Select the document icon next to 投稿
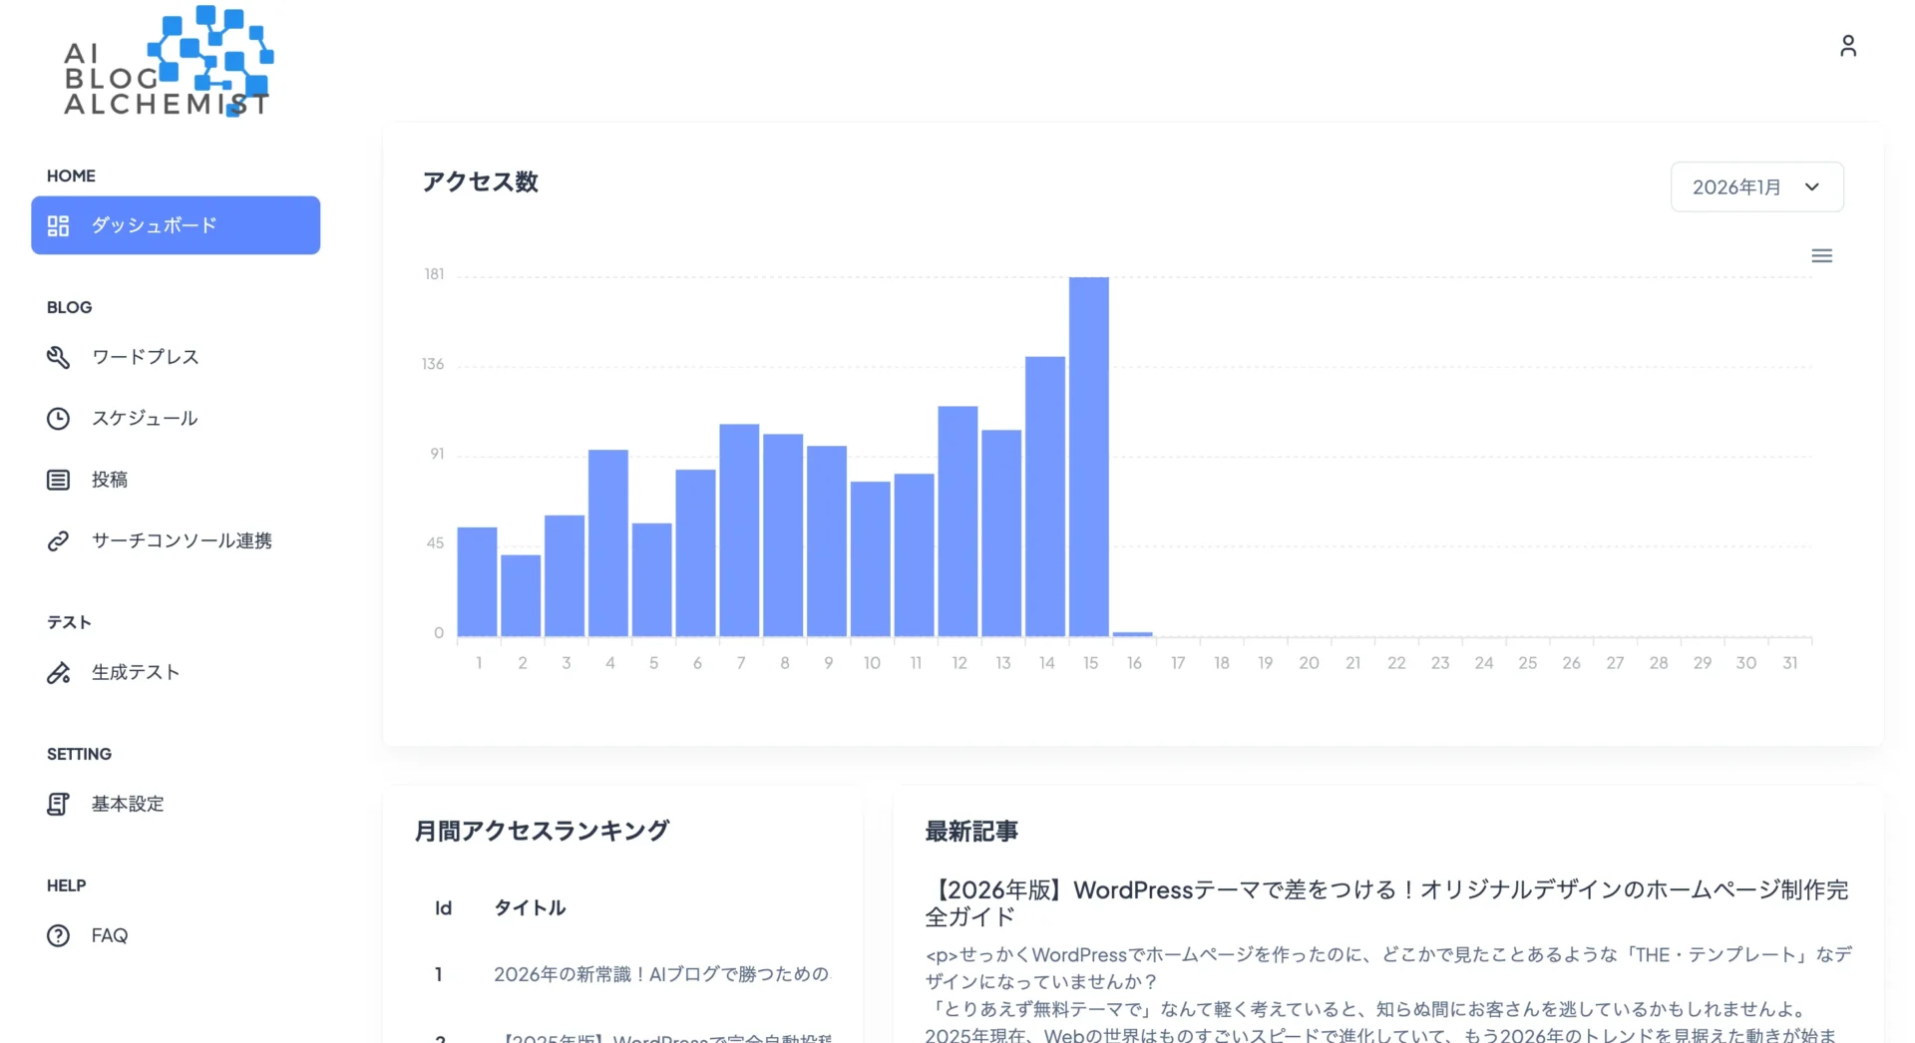Viewport: 1915px width, 1043px height. [58, 480]
